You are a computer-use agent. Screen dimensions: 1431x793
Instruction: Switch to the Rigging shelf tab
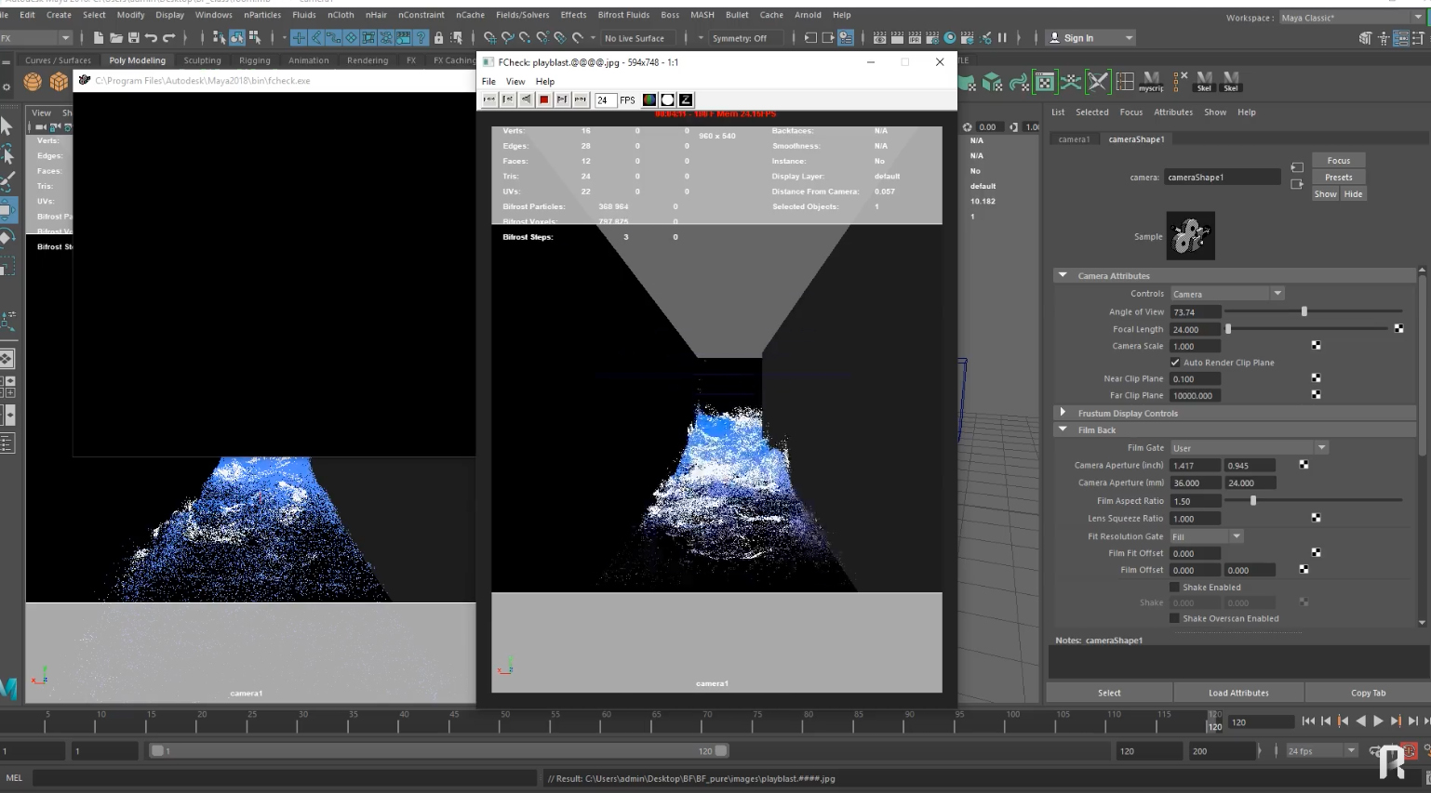coord(254,60)
